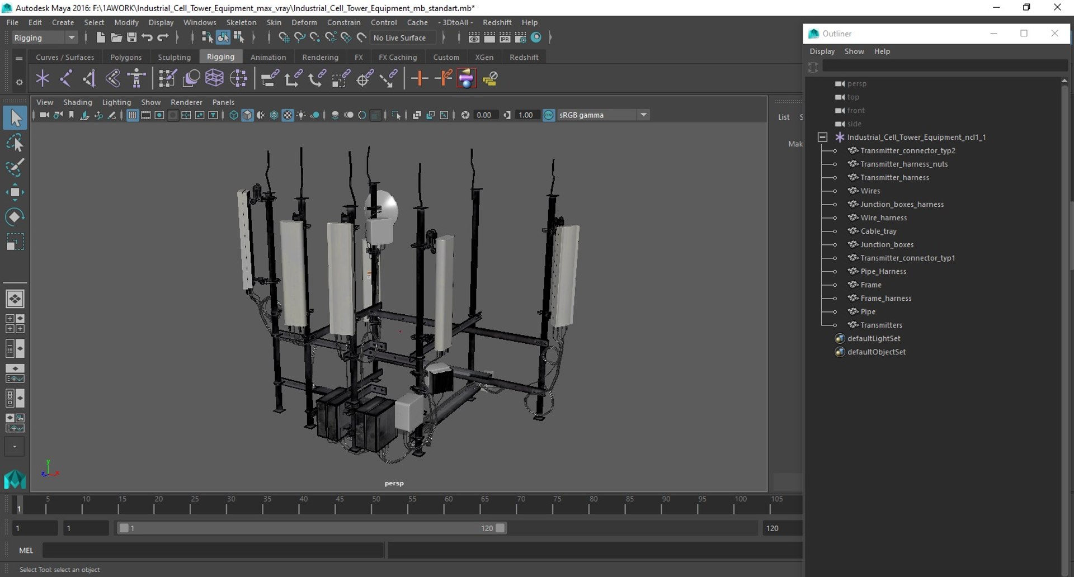Select by component type mode

[x=239, y=37]
